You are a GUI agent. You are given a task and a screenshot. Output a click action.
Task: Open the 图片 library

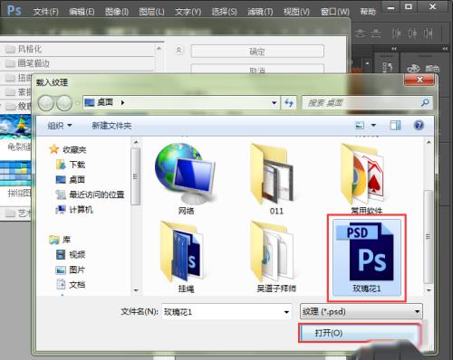(x=71, y=270)
